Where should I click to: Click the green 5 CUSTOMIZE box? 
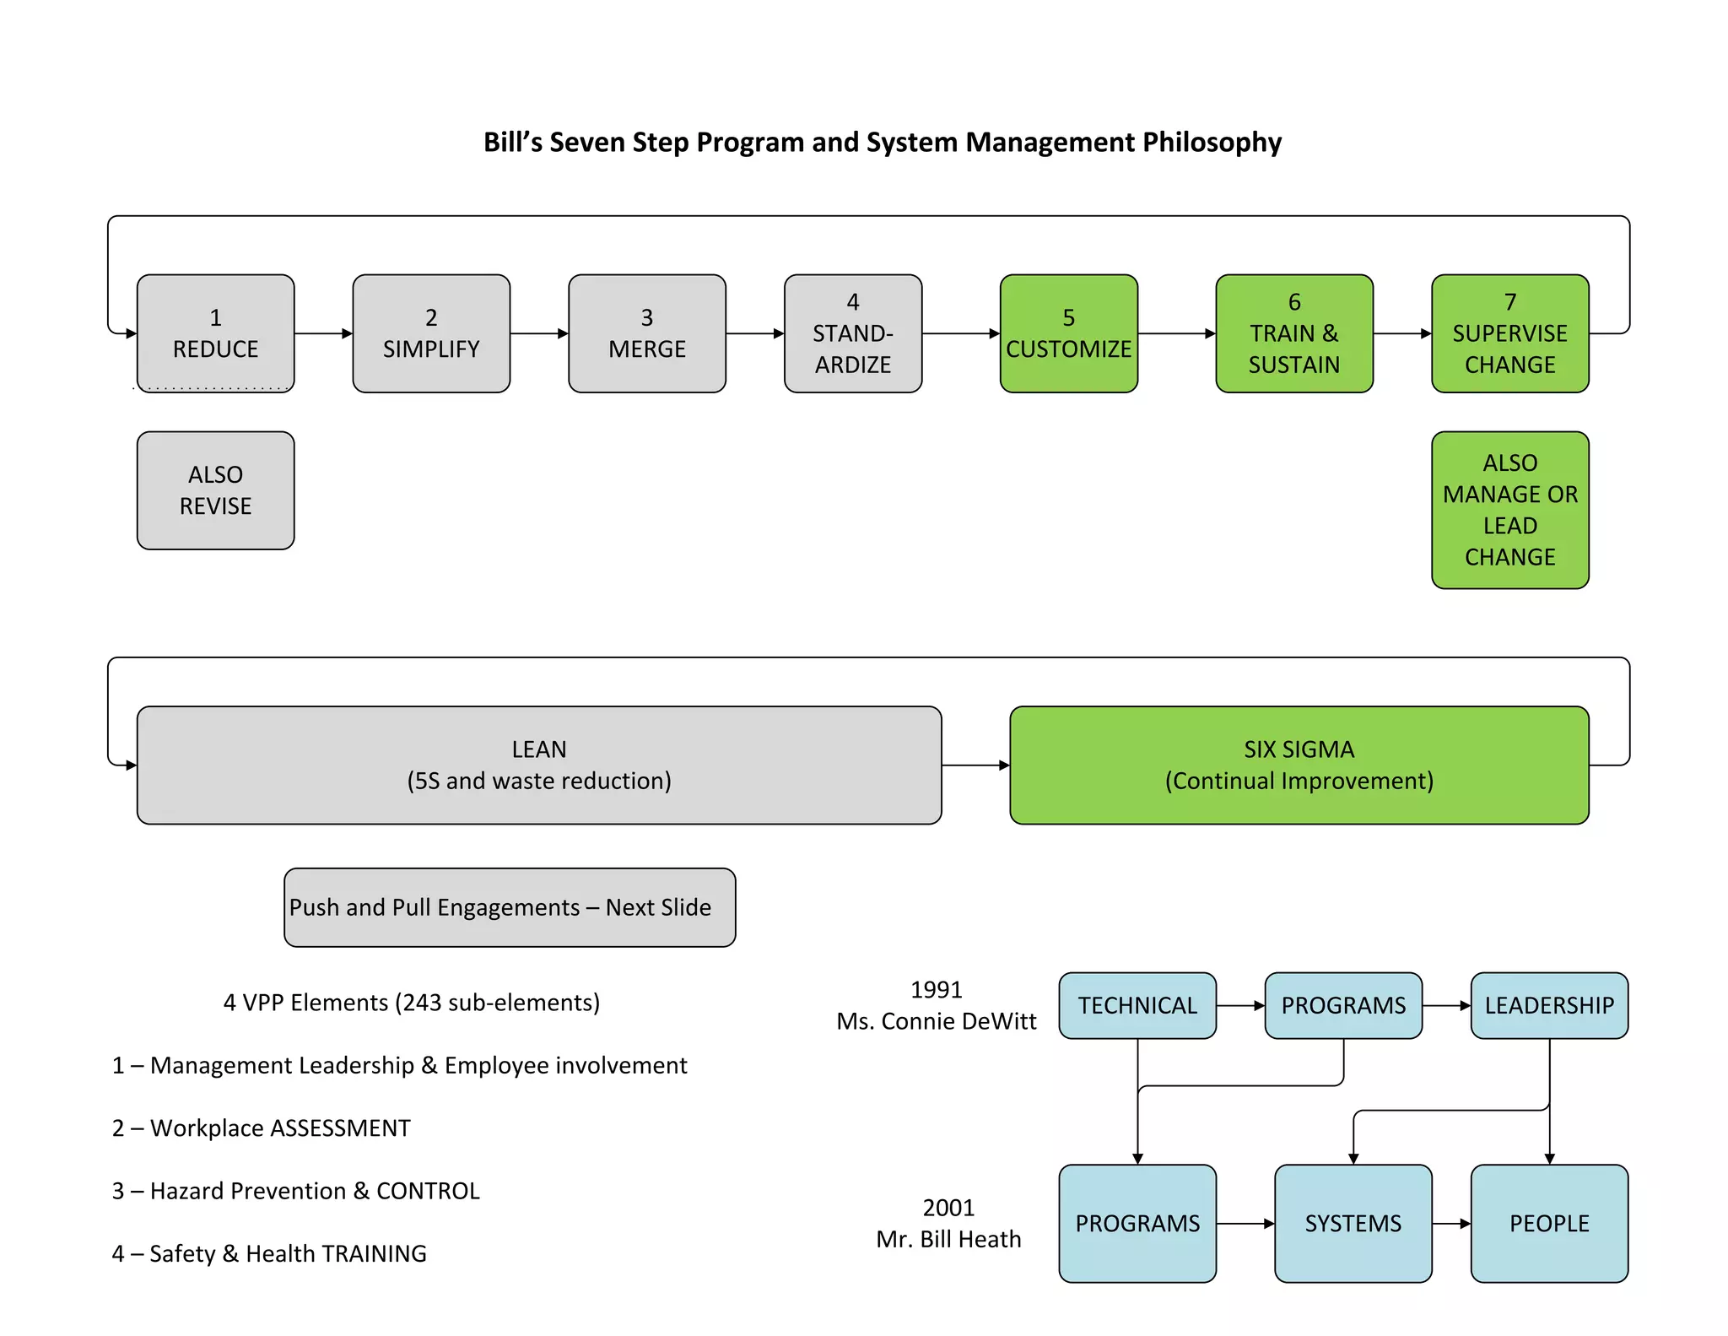[x=1068, y=333]
